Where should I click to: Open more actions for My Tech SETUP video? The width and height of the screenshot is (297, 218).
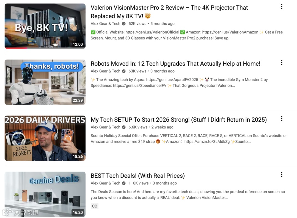282,119
